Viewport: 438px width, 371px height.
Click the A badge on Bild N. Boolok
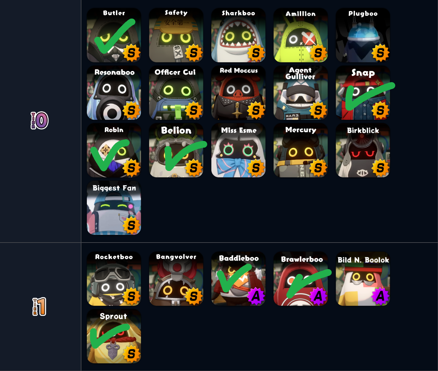point(381,296)
